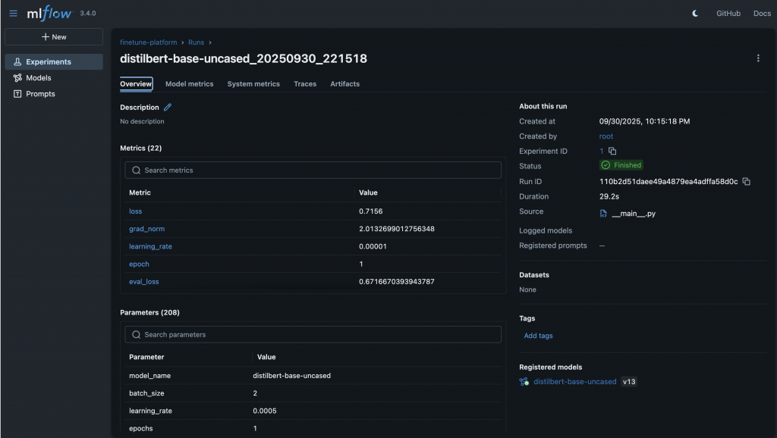Click Add tags
This screenshot has height=438, width=777.
coord(538,336)
